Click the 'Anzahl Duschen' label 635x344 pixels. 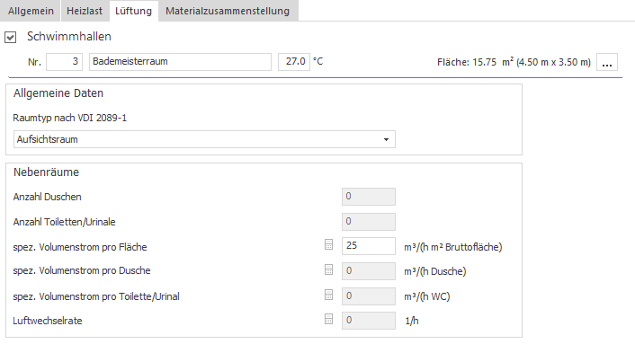(47, 197)
